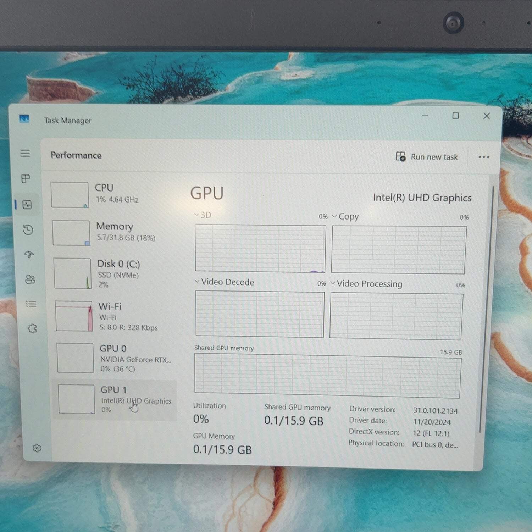
Task: Click driver date 11/20/2024
Action: (432, 422)
